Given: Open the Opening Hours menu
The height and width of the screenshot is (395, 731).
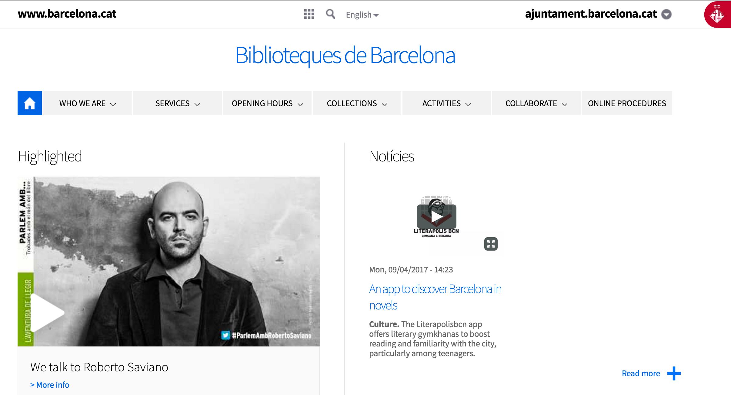Looking at the screenshot, I should tap(267, 103).
